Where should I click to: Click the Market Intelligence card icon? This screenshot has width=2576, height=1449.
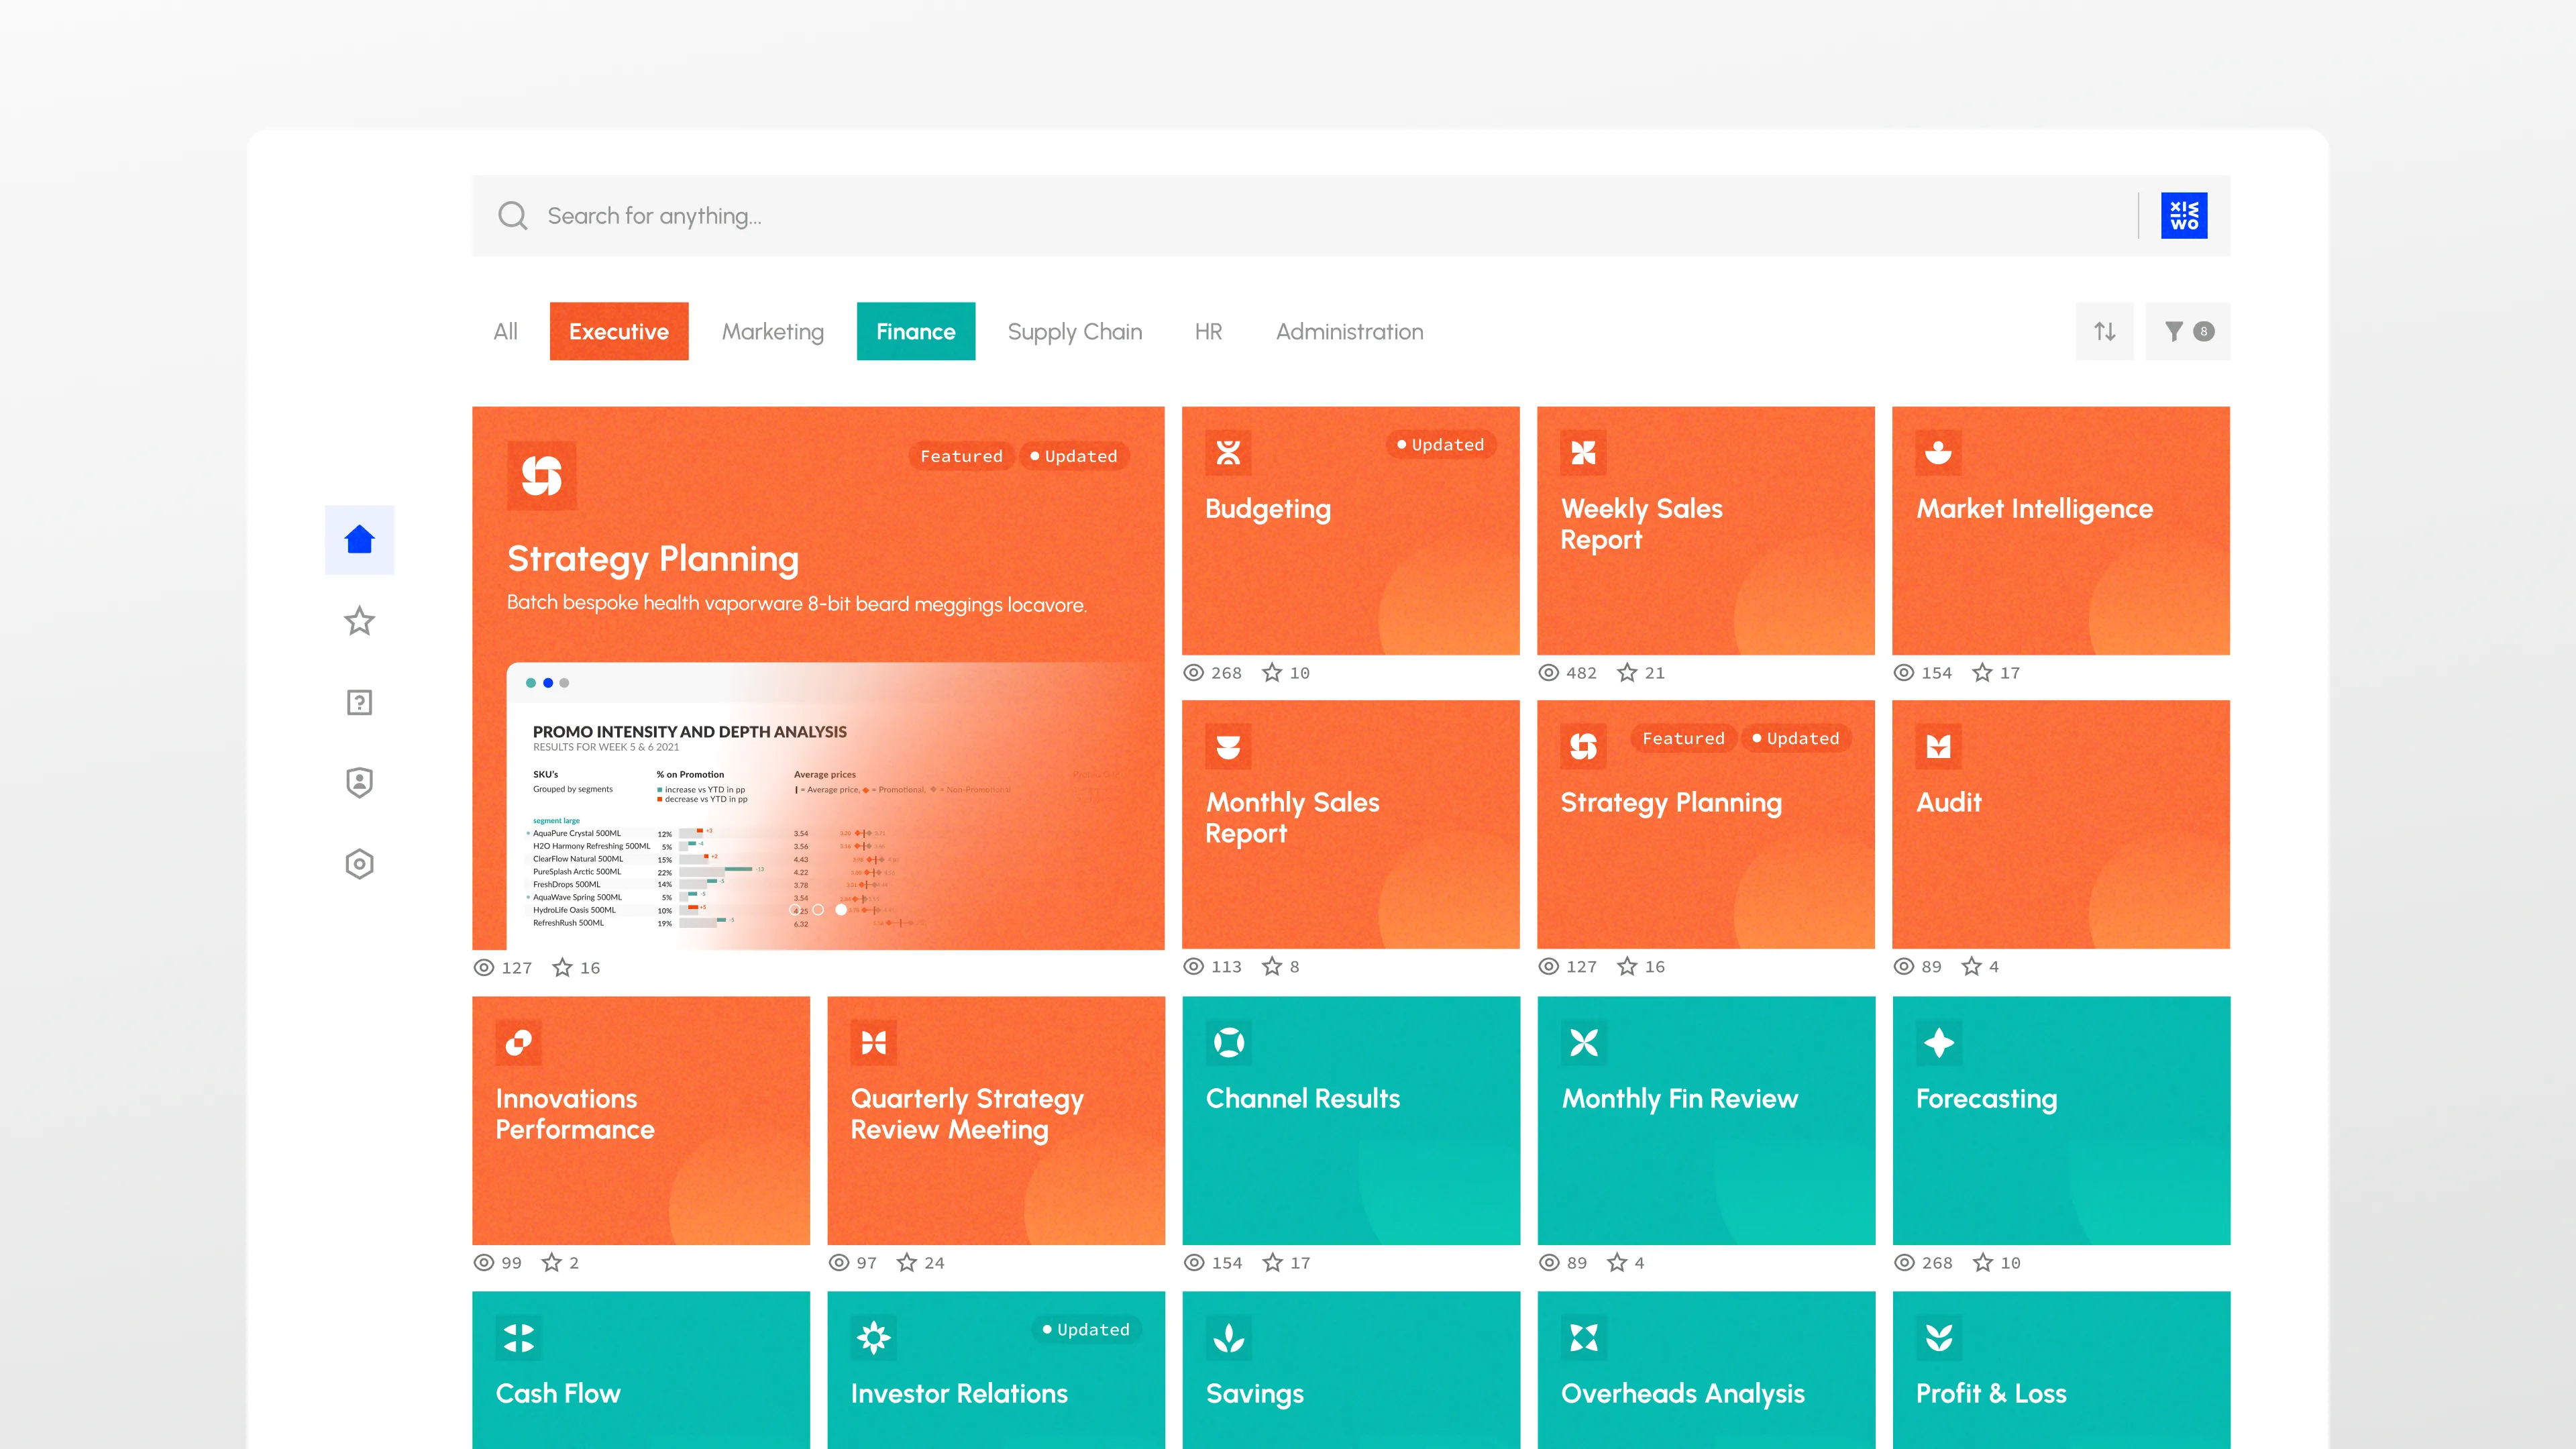pos(1938,453)
